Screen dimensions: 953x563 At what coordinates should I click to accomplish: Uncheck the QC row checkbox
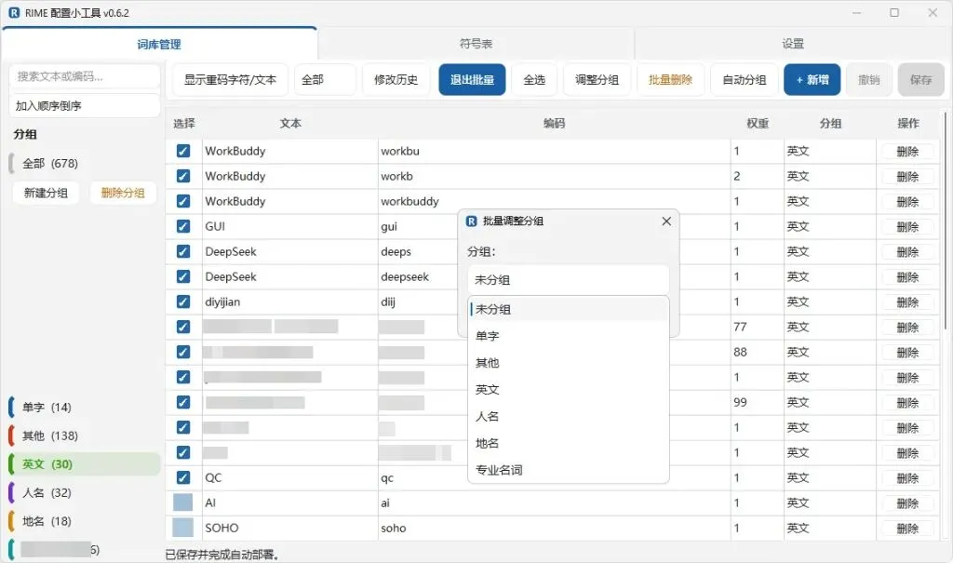click(183, 478)
